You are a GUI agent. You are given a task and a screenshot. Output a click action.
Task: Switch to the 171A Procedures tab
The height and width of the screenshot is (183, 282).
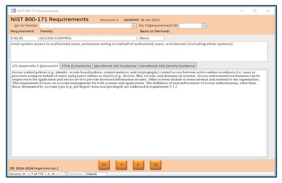point(76,66)
